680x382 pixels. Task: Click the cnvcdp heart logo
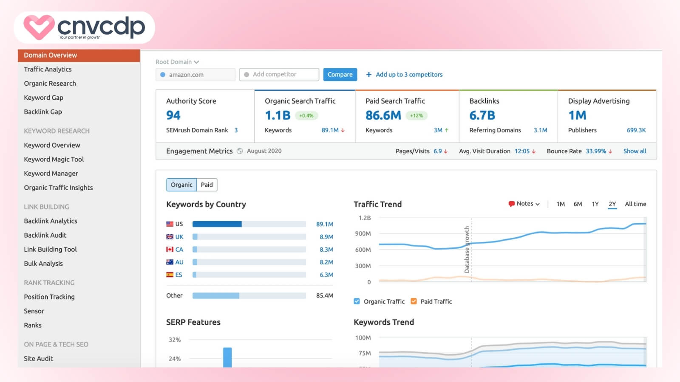tap(39, 27)
